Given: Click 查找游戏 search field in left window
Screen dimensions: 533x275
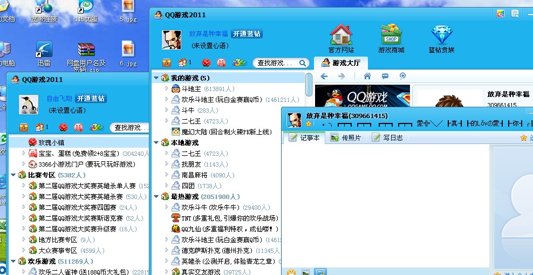Looking at the screenshot, I should point(129,128).
